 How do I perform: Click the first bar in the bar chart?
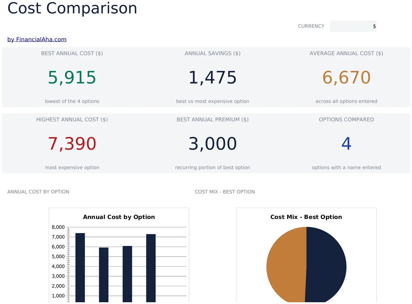pyautogui.click(x=80, y=268)
